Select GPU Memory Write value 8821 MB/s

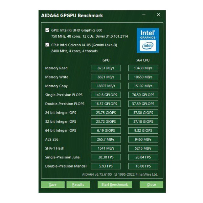[x=106, y=77]
